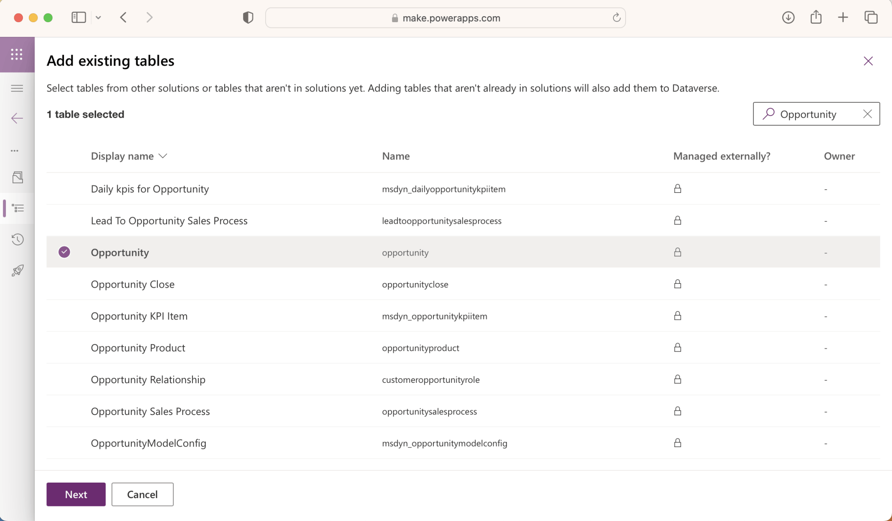892x521 pixels.
Task: Click the Name column header
Action: pos(395,156)
